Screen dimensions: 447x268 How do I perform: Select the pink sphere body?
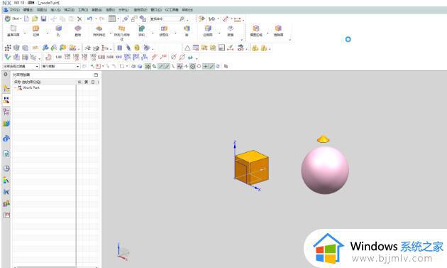(325, 170)
